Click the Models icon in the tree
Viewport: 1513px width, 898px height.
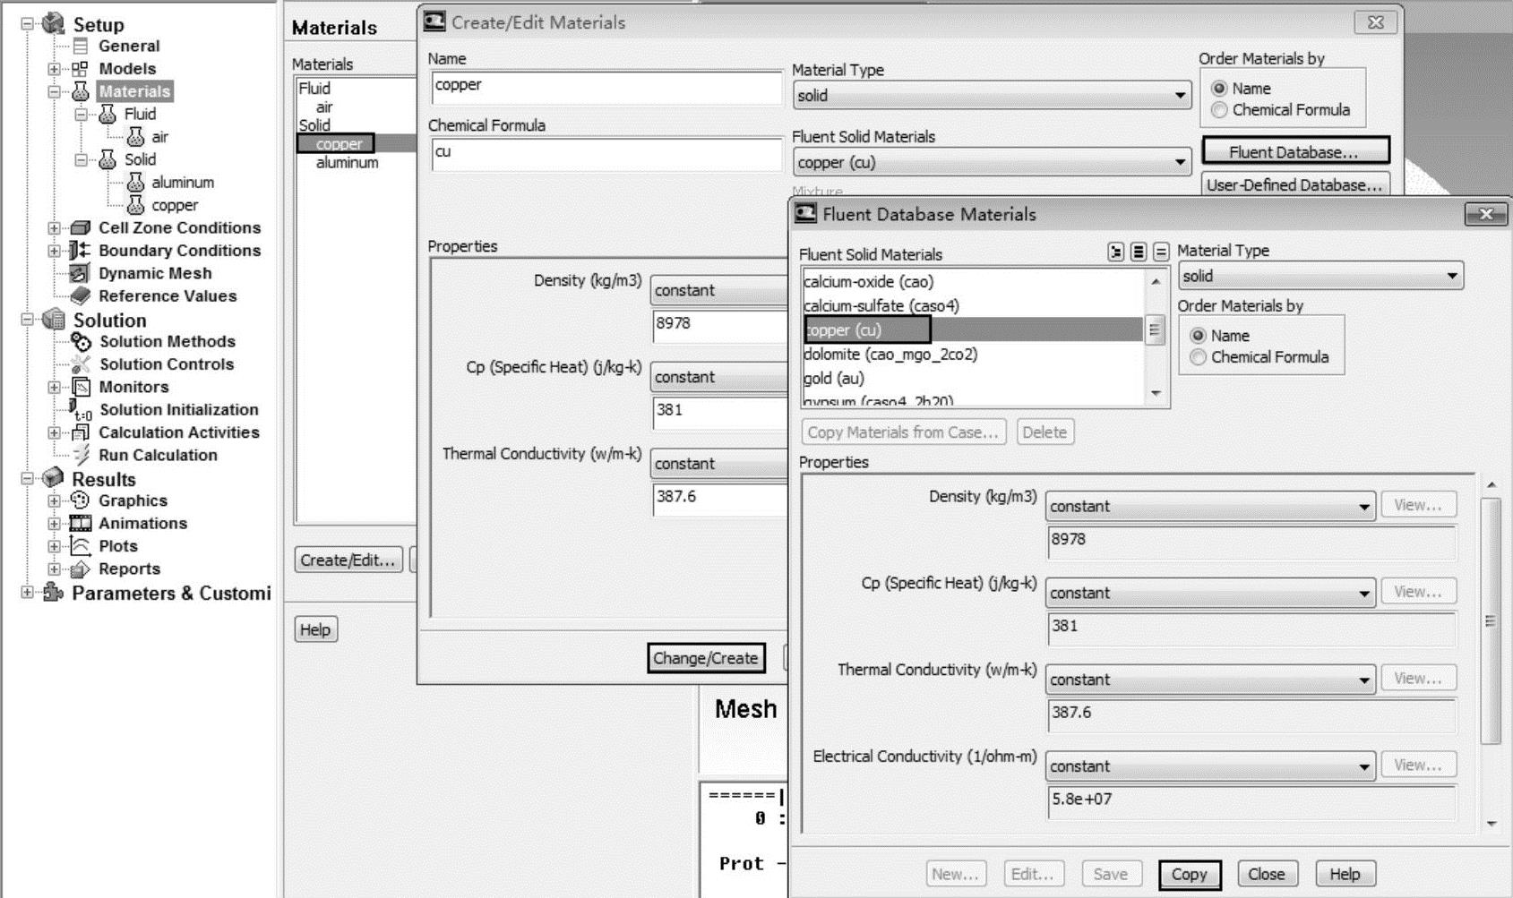pos(81,69)
